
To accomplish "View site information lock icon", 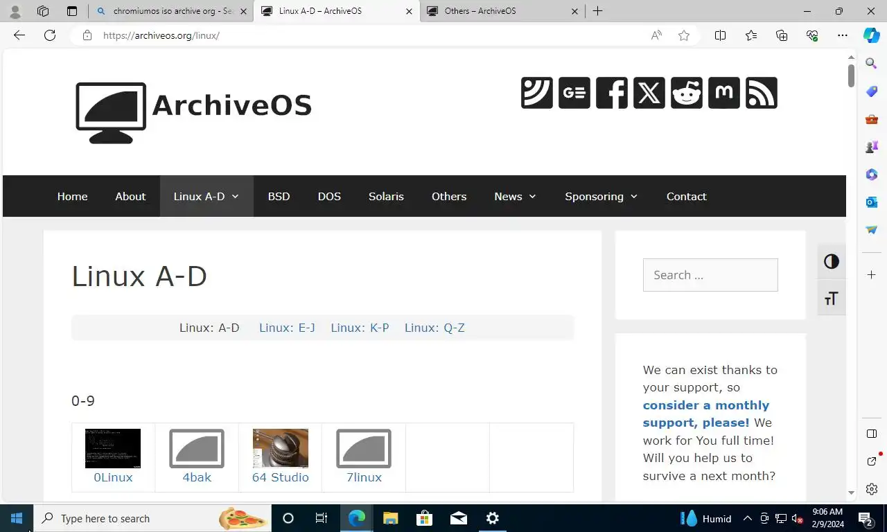I will 87,35.
